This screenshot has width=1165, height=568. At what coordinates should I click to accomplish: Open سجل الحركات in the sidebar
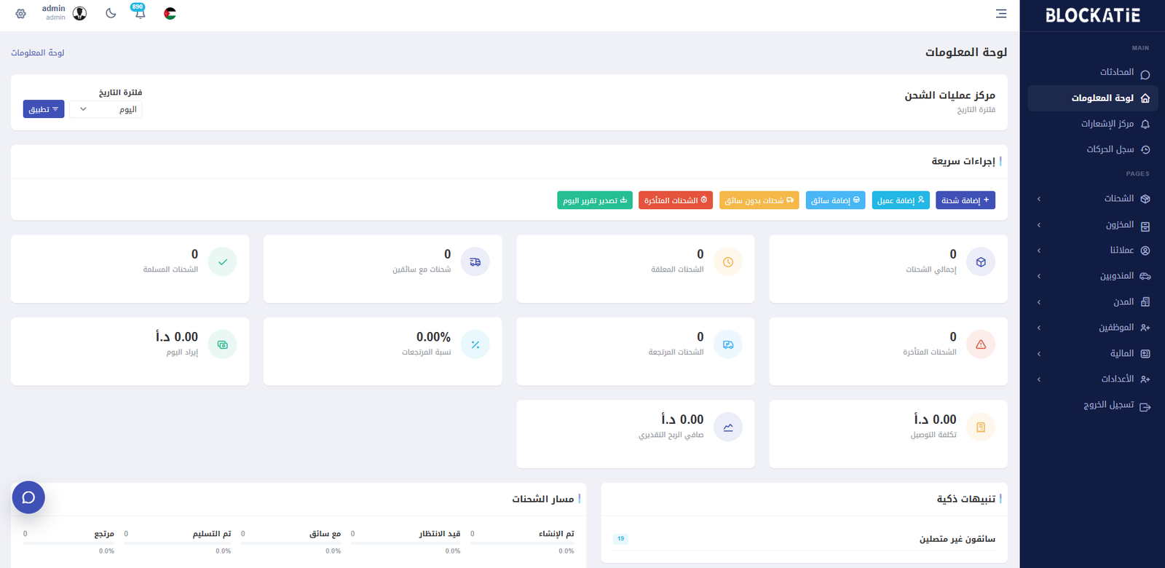(x=1092, y=149)
